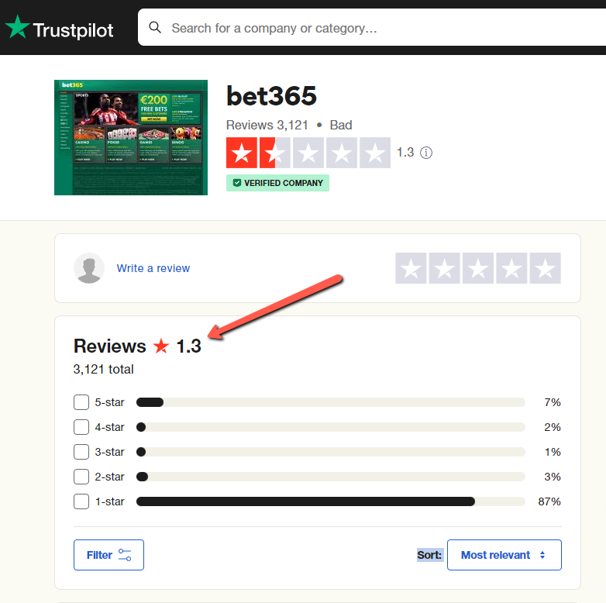This screenshot has height=603, width=606.
Task: Click the verified company checkmark badge
Action: tap(237, 183)
